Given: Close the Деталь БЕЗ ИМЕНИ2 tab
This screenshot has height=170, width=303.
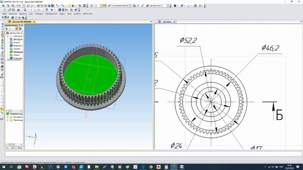Looking at the screenshot, I should (x=34, y=22).
